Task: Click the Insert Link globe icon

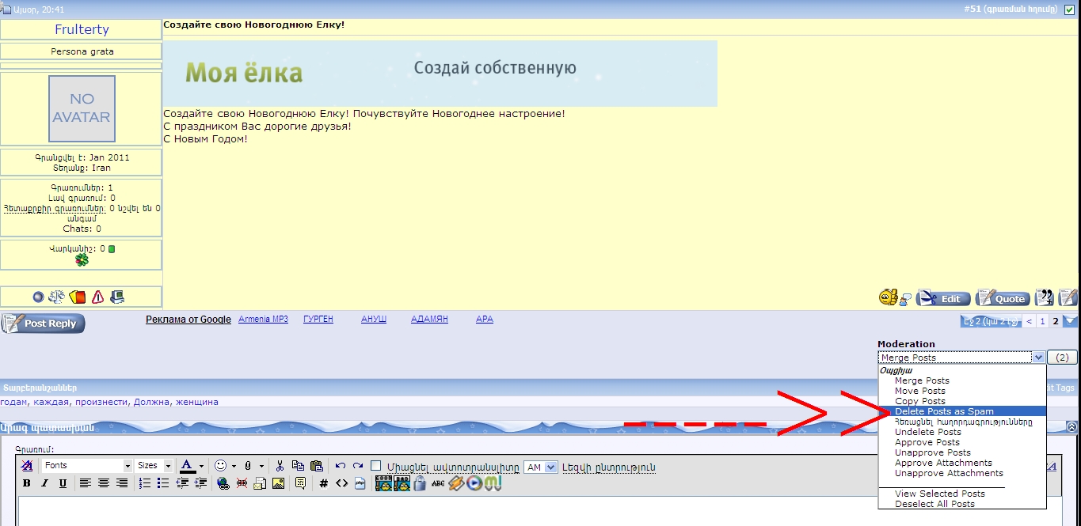Action: 223,483
